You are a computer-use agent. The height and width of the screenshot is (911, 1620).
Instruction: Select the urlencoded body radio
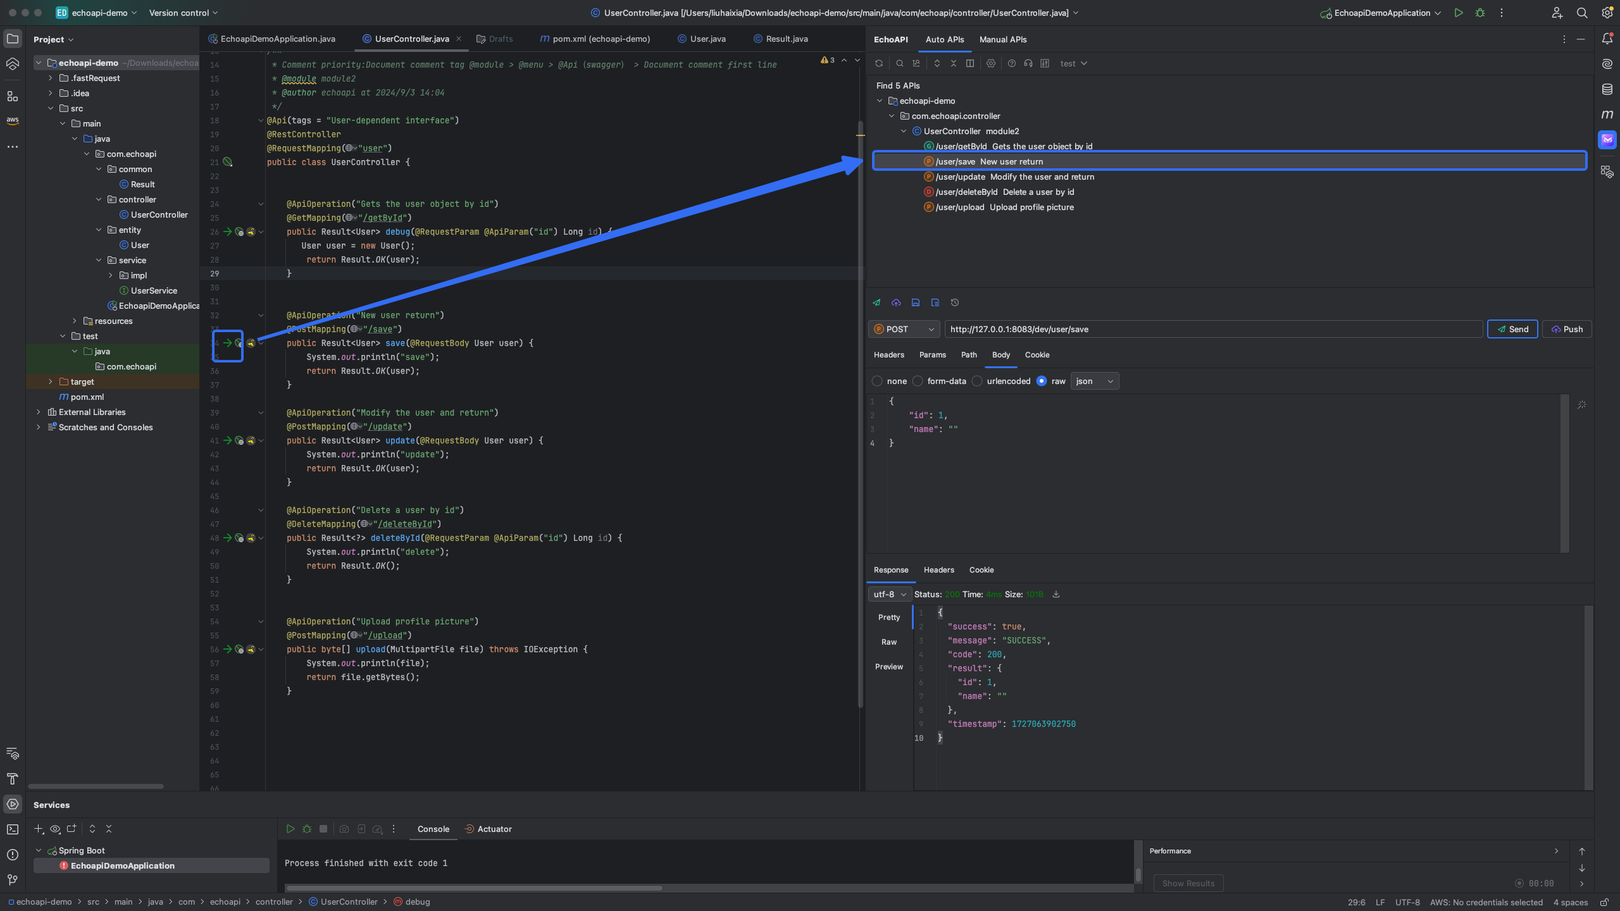tap(977, 381)
